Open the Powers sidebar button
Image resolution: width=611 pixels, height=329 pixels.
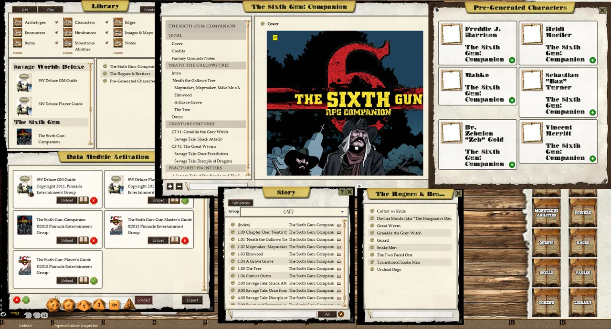click(583, 213)
